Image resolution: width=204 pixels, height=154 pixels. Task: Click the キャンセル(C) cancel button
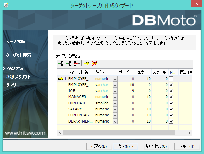point(156,146)
